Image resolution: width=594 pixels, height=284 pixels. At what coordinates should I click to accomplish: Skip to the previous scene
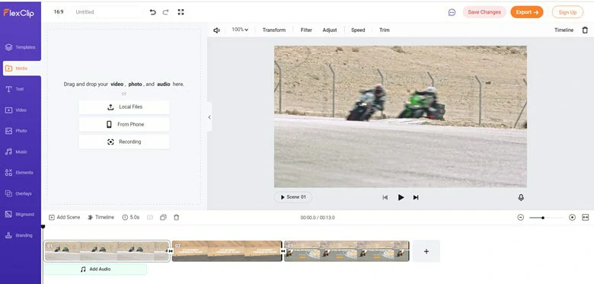385,197
